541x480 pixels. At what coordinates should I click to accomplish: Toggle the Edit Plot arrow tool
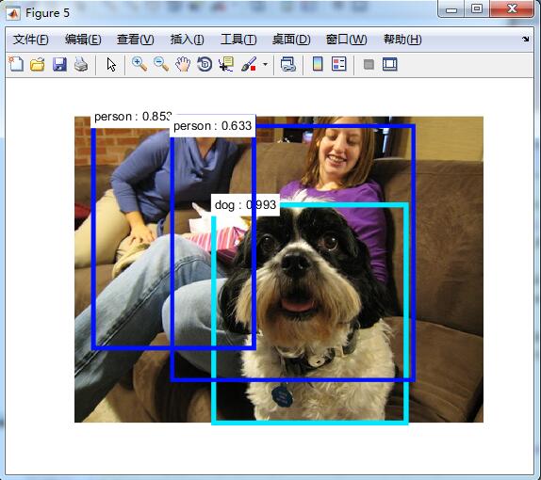(111, 64)
